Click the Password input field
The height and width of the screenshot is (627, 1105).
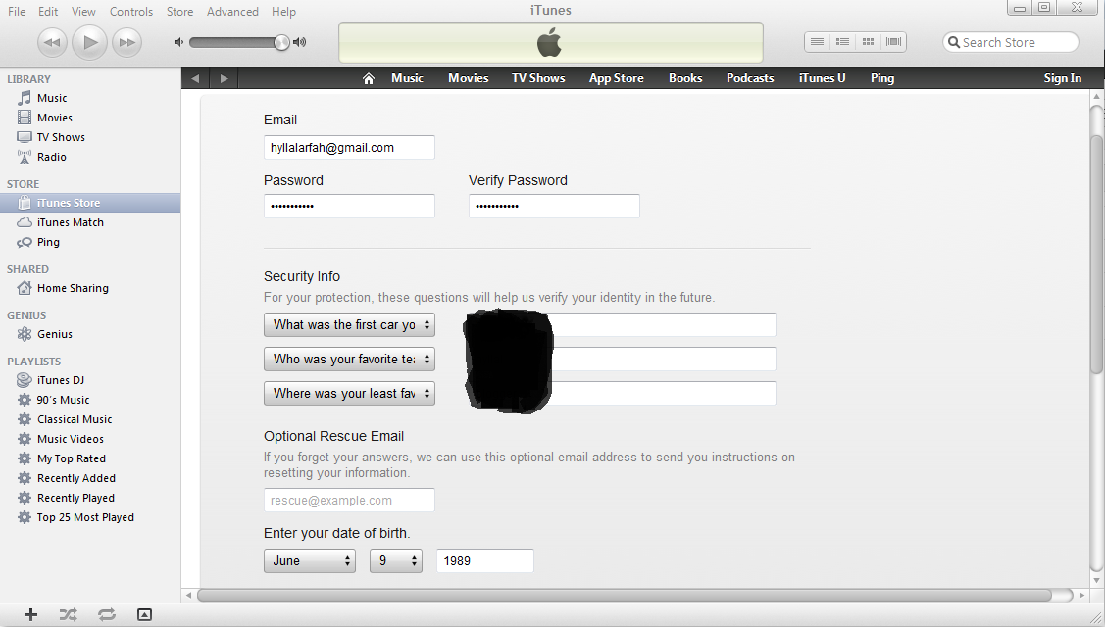click(349, 206)
